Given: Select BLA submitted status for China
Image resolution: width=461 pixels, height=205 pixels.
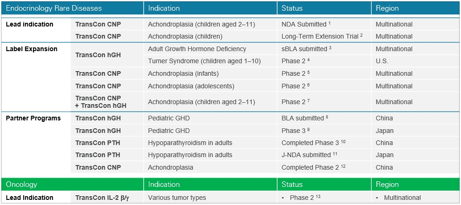Looking at the screenshot, I should pos(305,118).
